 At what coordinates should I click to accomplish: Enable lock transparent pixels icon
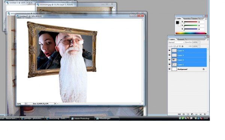174,46
